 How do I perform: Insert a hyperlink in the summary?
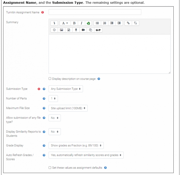pos(128,23)
